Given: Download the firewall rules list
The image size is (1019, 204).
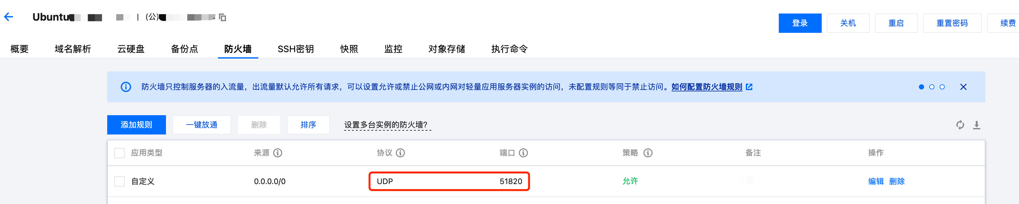Looking at the screenshot, I should click(x=977, y=125).
